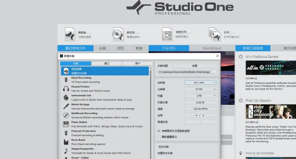Select 'Podcast recording & editing' description
296x159 pixels.
click(x=87, y=135)
